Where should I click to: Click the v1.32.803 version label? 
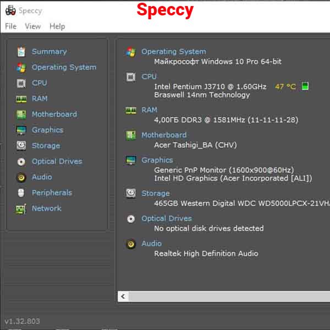click(22, 321)
